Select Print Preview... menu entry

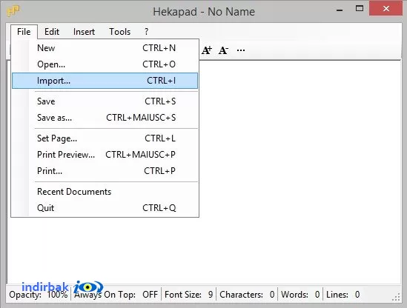pyautogui.click(x=105, y=155)
